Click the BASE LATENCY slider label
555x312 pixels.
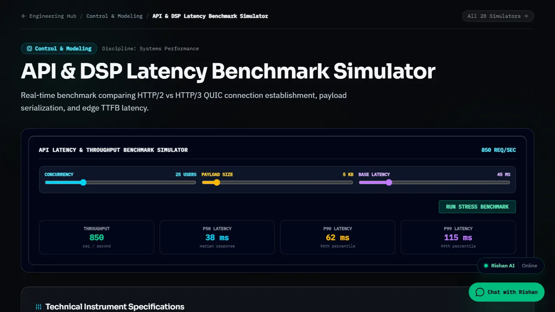tap(374, 175)
